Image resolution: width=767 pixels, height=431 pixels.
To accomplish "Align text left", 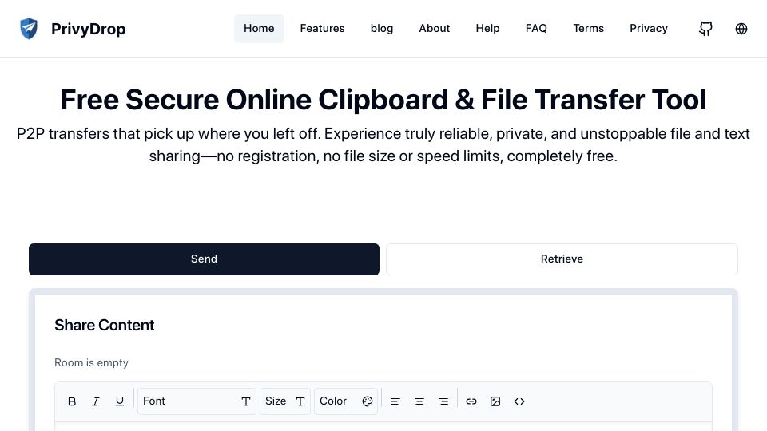I will (395, 401).
